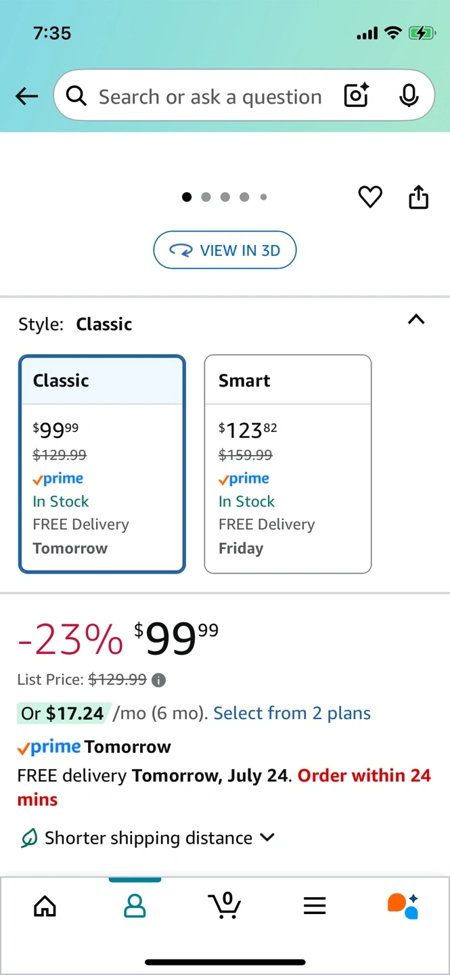This screenshot has width=450, height=975.
Task: Open the hamburger menu
Action: [315, 905]
